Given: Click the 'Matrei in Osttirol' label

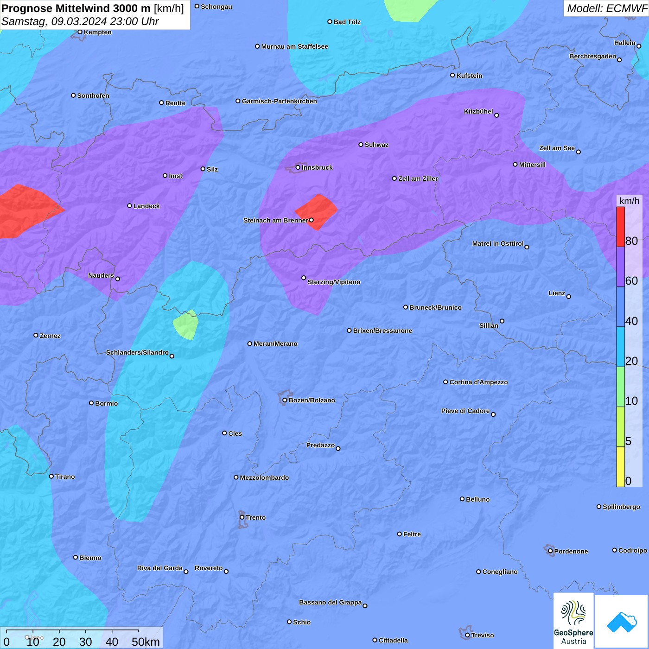Looking at the screenshot, I should [498, 243].
